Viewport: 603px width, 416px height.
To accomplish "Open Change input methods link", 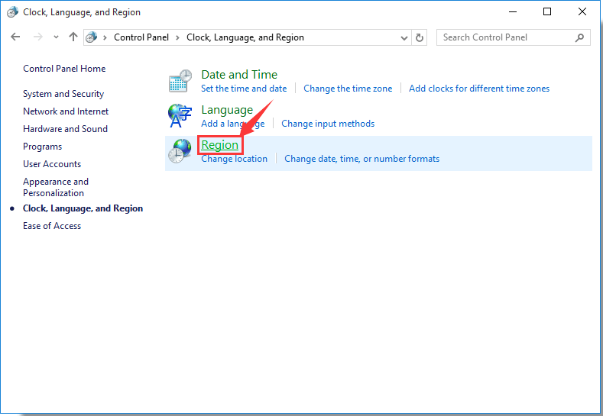I will pyautogui.click(x=328, y=124).
